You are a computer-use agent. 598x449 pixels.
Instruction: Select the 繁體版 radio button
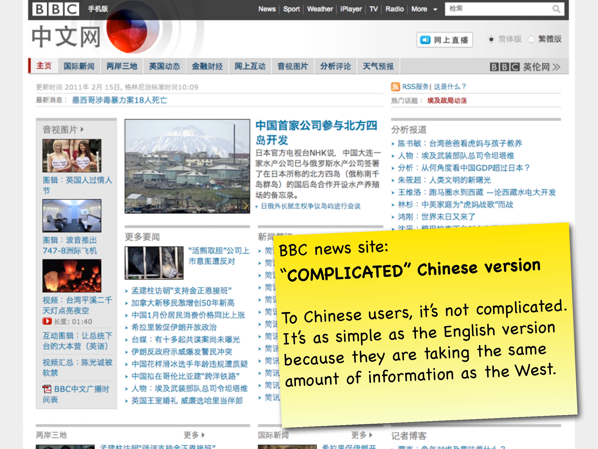[x=531, y=39]
